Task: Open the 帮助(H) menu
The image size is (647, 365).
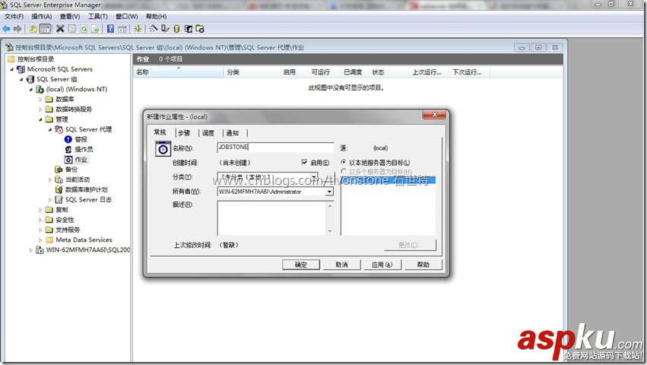Action: (x=156, y=17)
